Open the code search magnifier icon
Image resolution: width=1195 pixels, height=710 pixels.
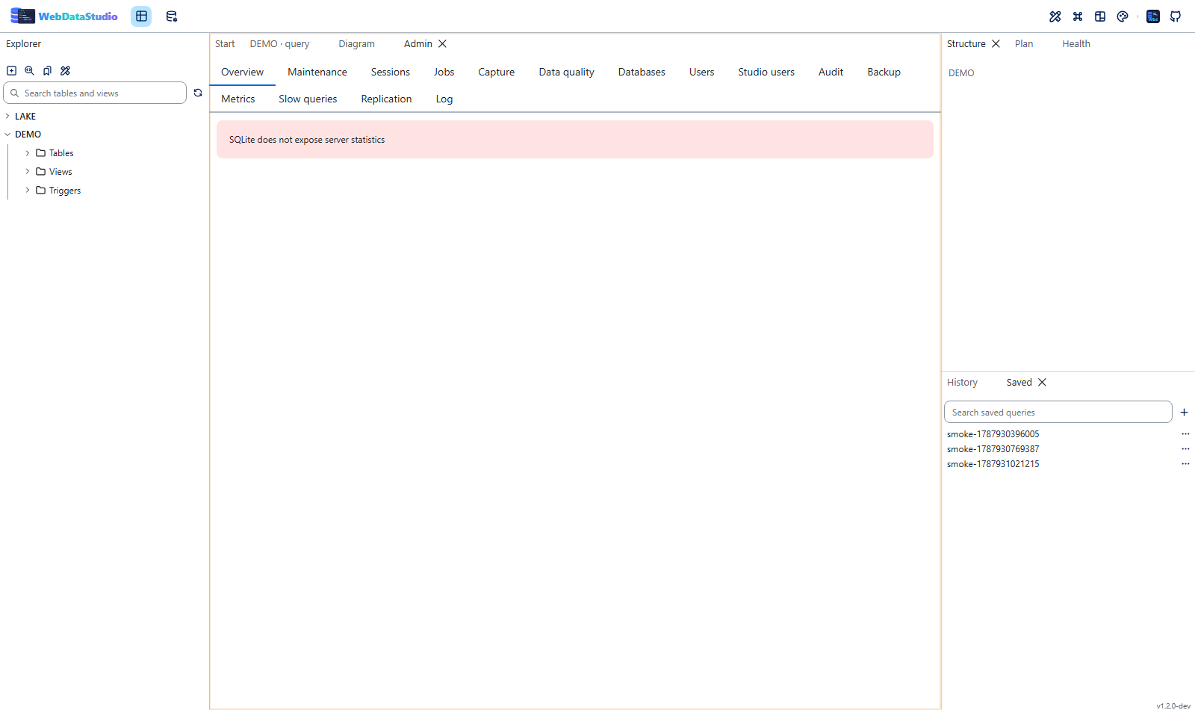pos(29,71)
